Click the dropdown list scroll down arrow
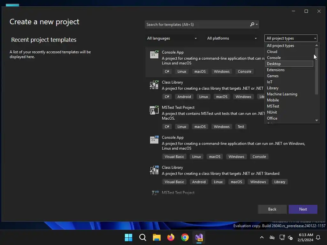The image size is (327, 245). [x=316, y=120]
